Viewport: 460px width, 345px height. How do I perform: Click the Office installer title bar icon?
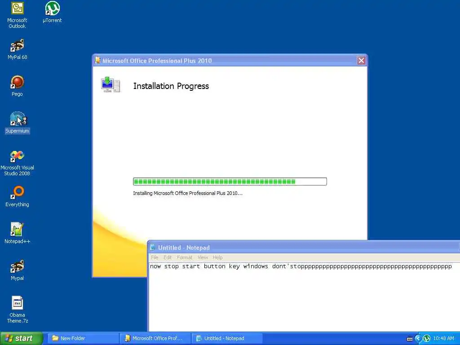click(x=97, y=61)
